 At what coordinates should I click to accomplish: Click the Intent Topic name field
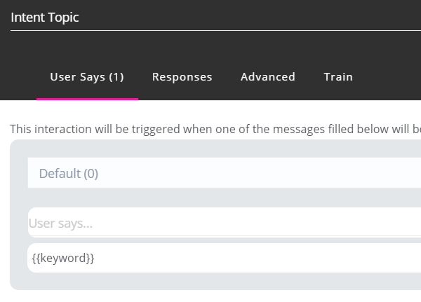click(210, 18)
